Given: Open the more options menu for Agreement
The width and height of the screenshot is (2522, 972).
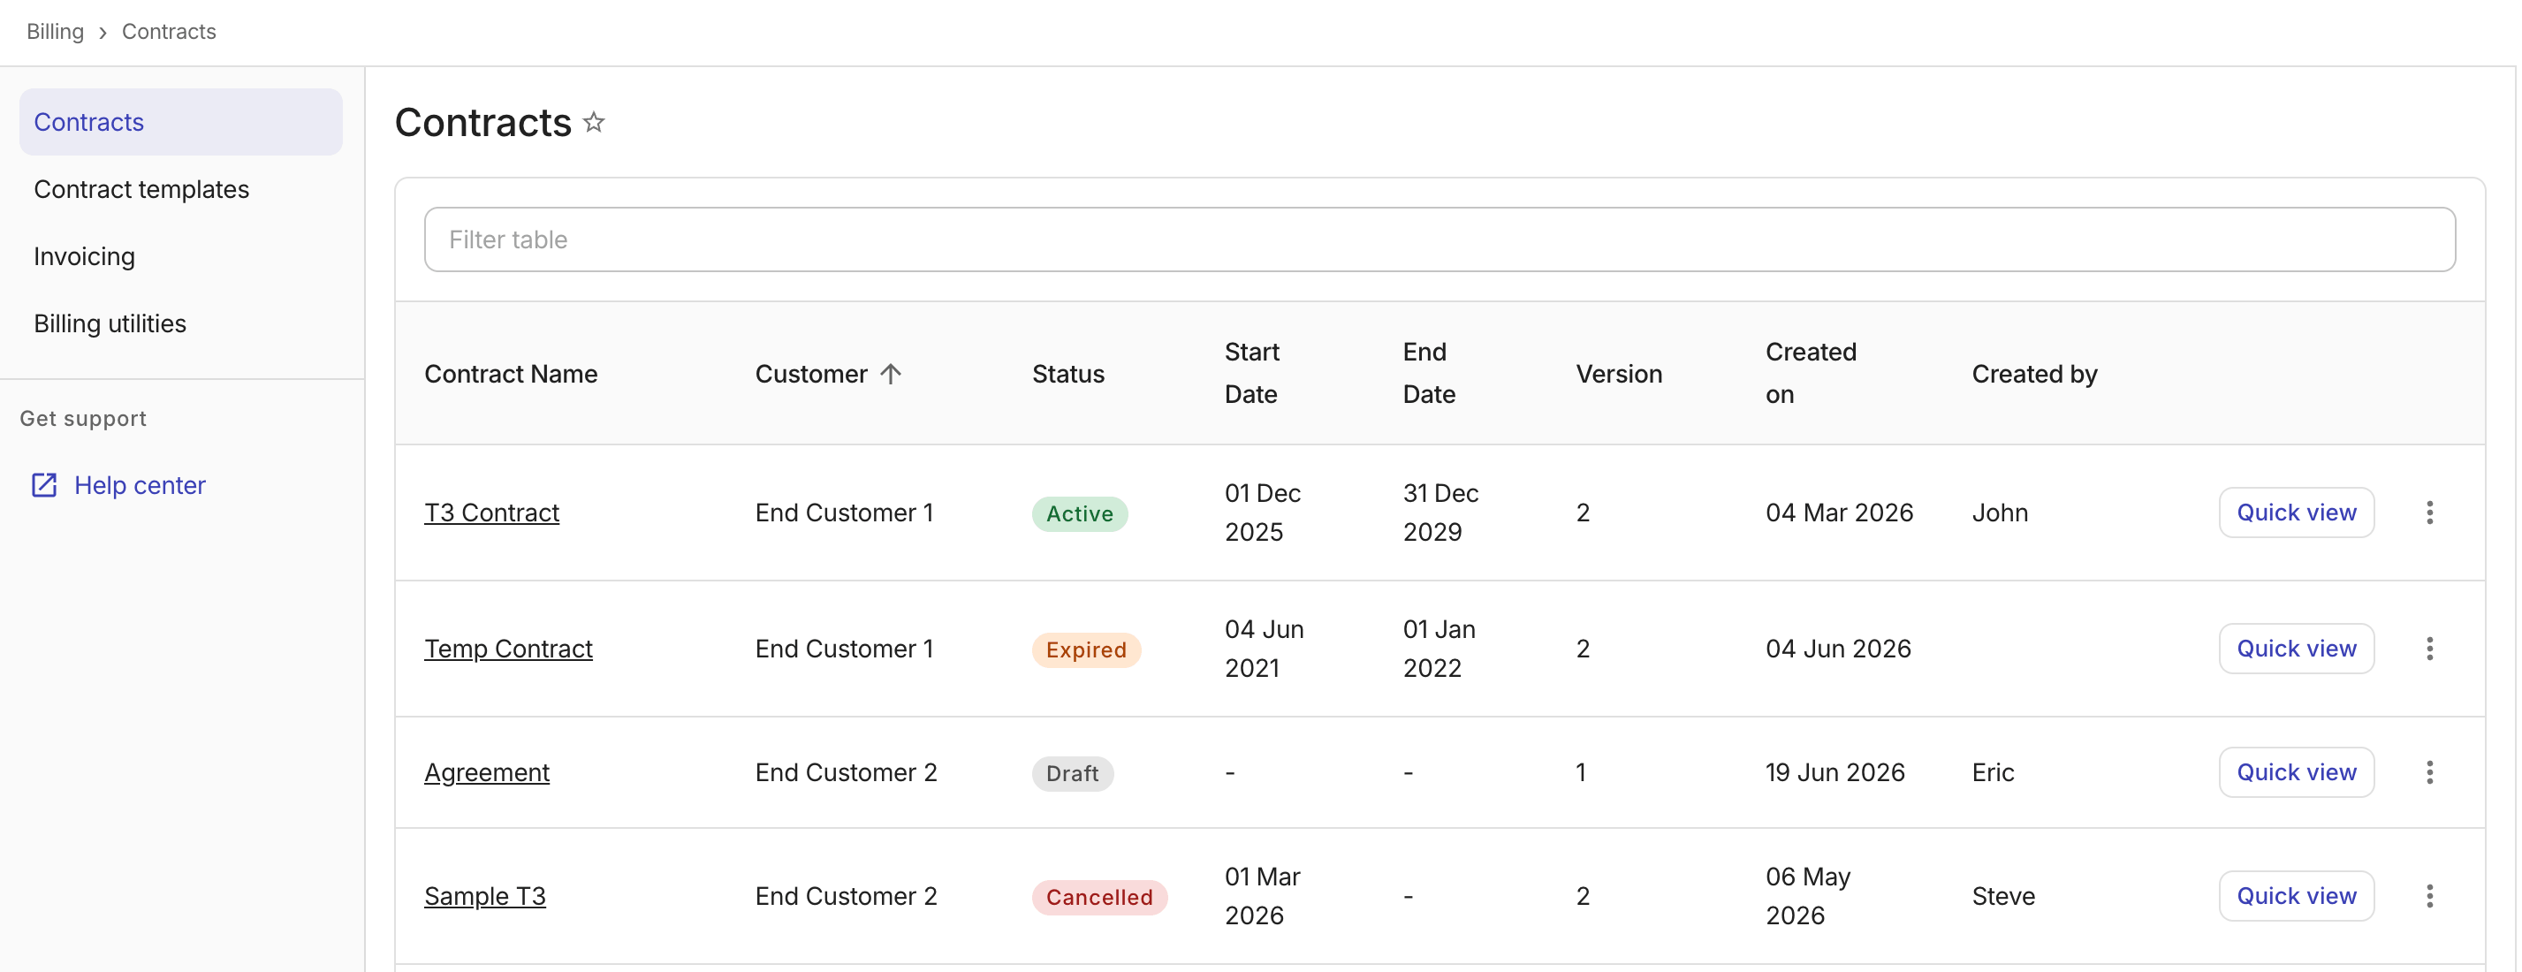Looking at the screenshot, I should click(2429, 772).
